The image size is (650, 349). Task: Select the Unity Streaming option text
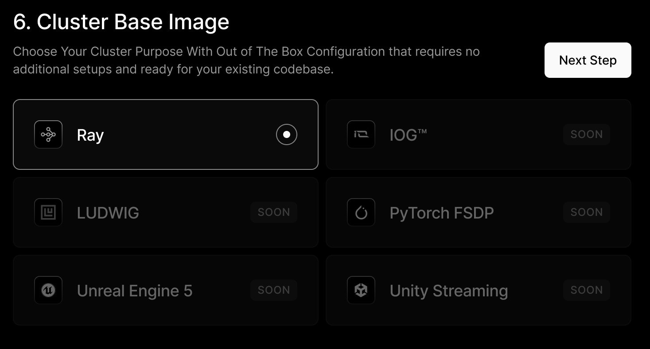coord(449,291)
